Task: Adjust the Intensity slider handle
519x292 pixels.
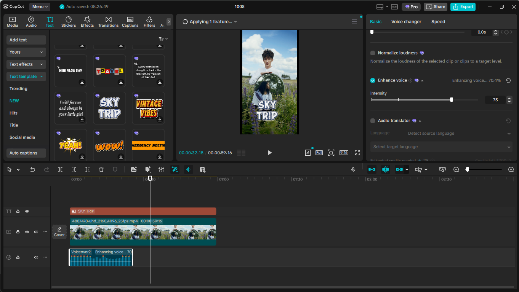Action: coord(452,100)
